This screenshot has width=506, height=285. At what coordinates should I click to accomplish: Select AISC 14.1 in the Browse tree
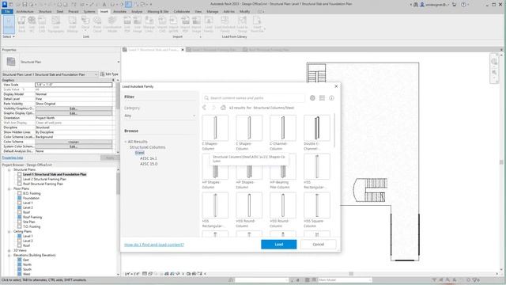click(x=149, y=158)
